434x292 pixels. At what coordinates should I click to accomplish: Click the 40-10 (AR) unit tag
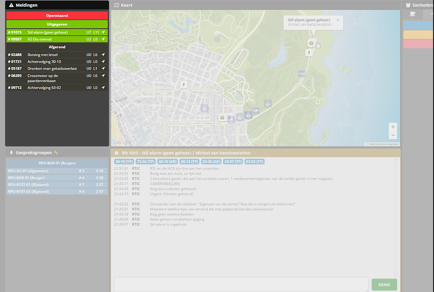point(166,161)
